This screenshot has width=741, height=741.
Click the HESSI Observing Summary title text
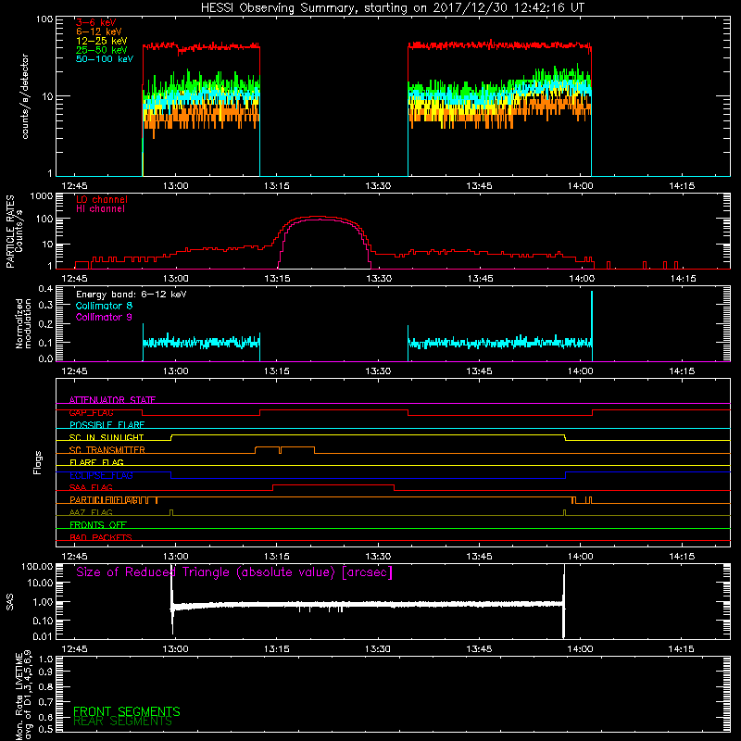[x=393, y=8]
